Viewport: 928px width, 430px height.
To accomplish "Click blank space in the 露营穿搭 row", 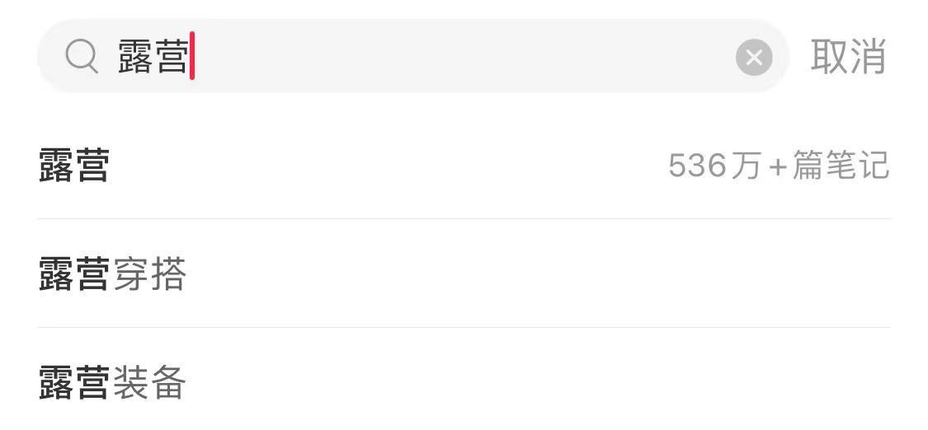I will click(536, 274).
